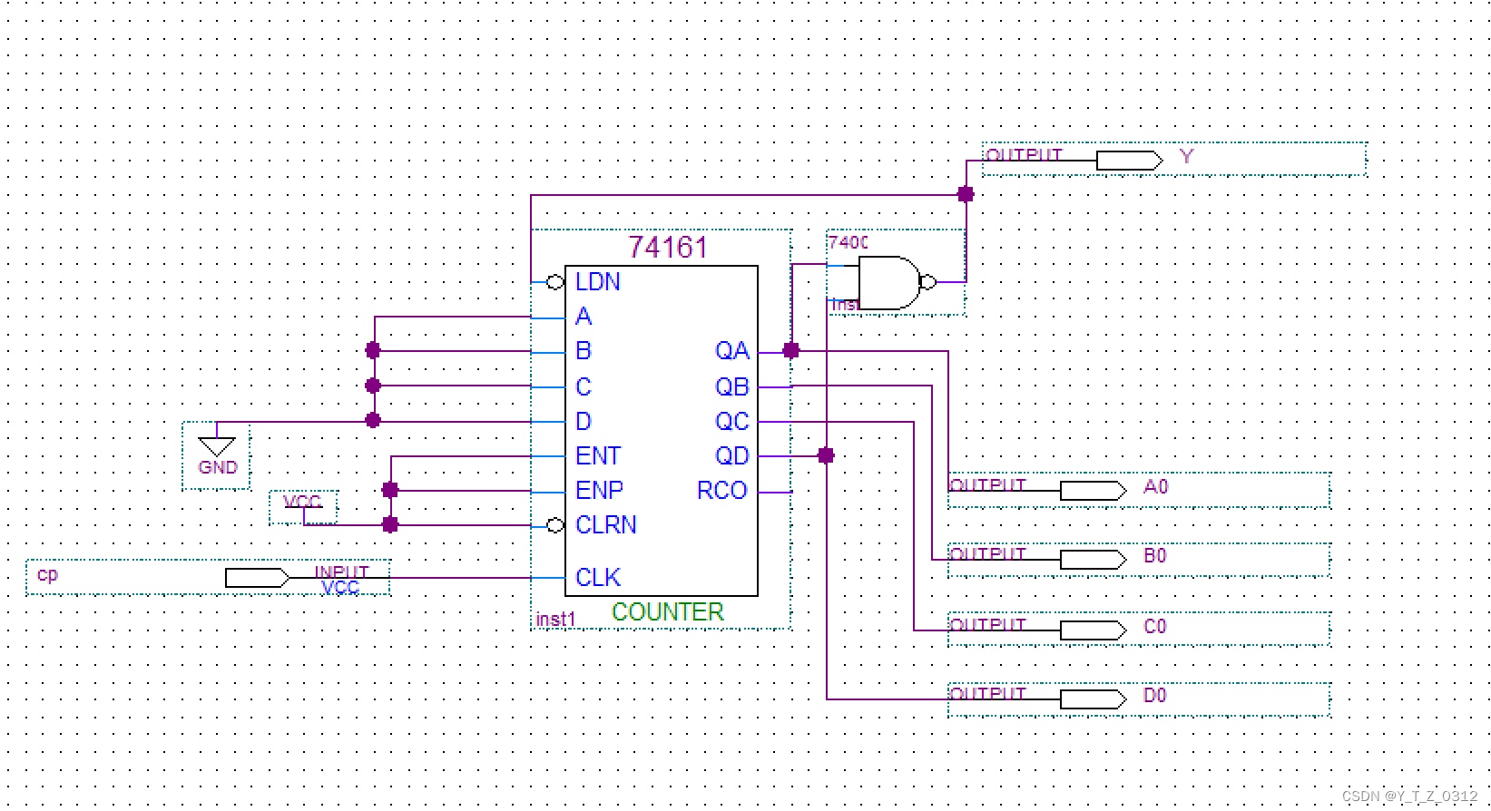Viewport: 1491px width, 811px height.
Task: Click the 74161 chip title
Action: pos(668,248)
